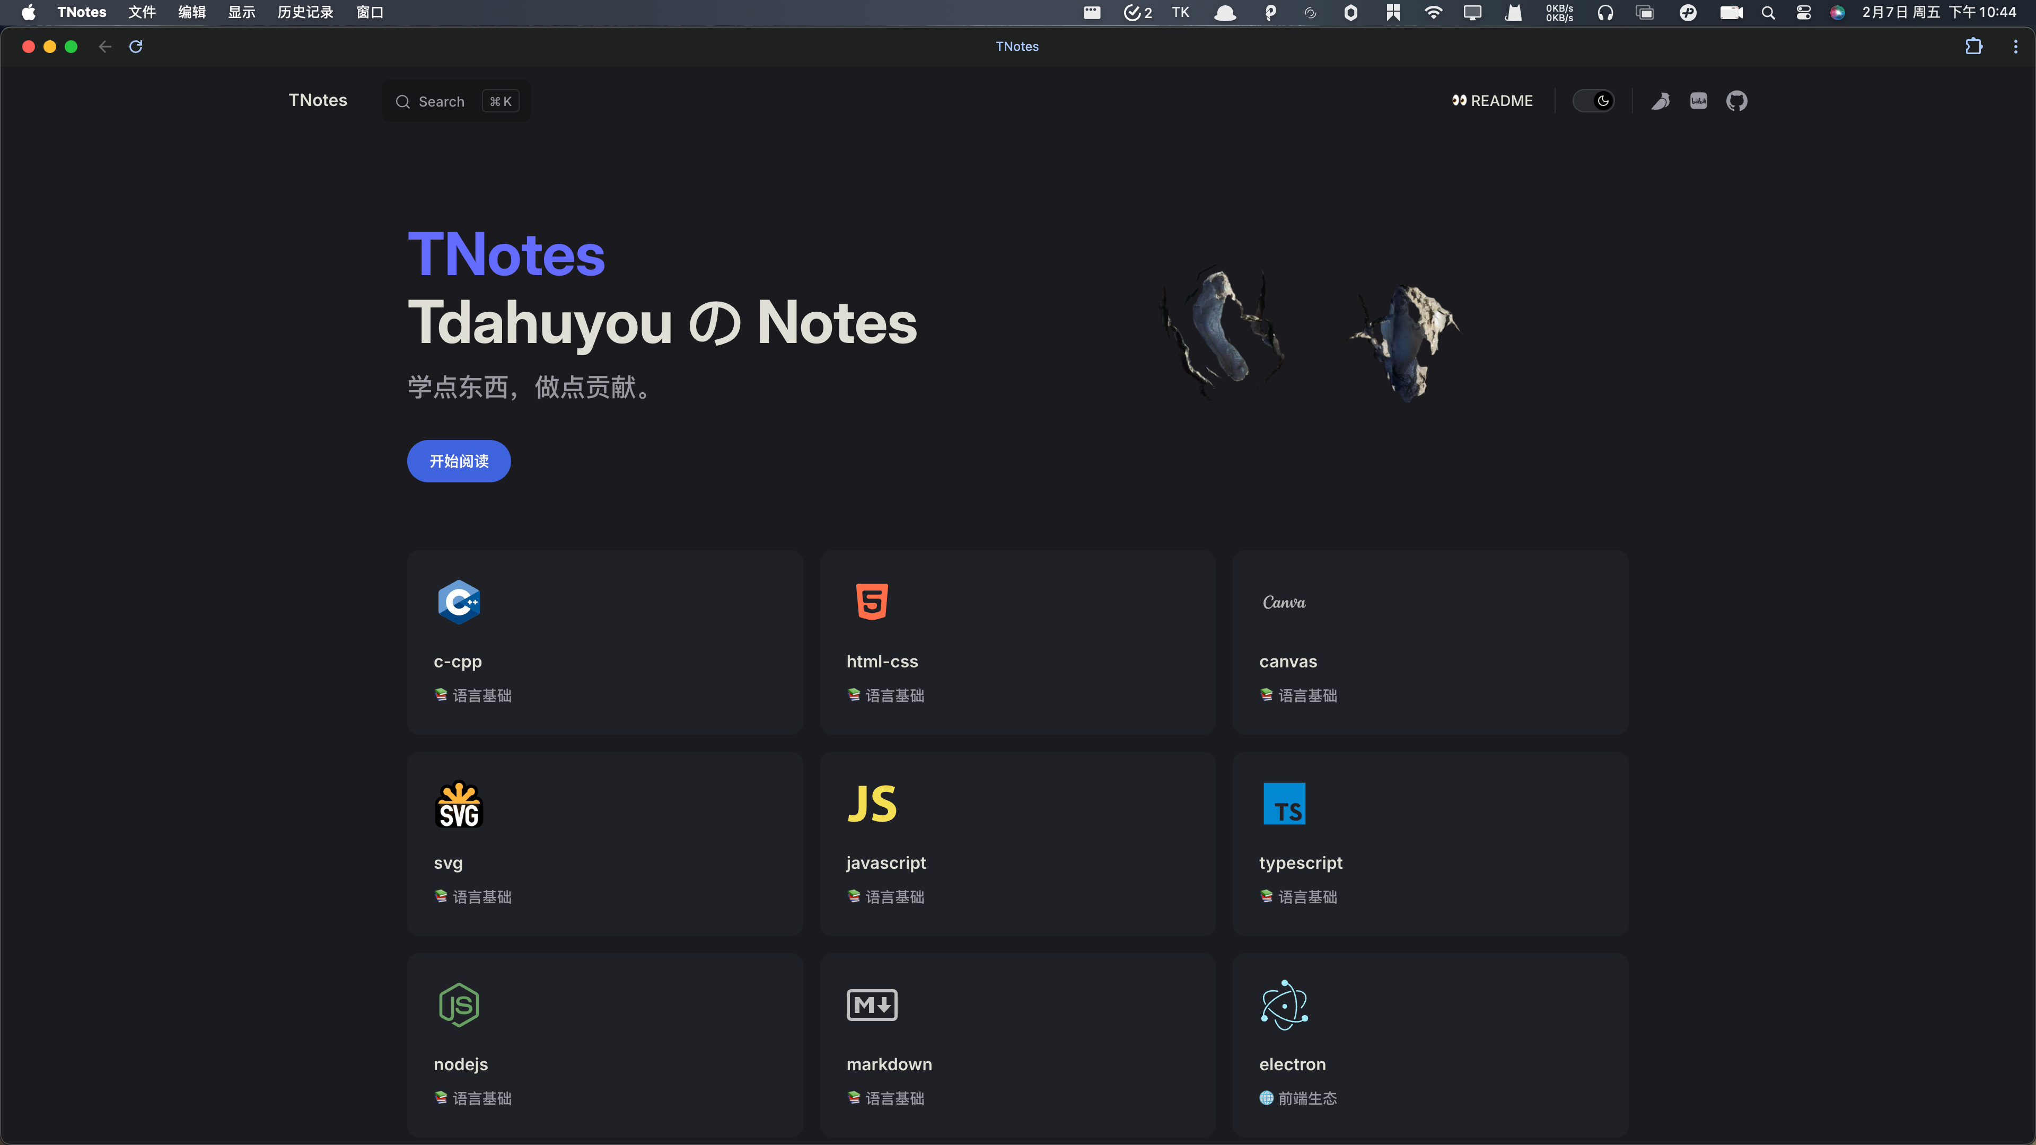Open the bilibili social icon
The width and height of the screenshot is (2036, 1145).
coord(1698,101)
